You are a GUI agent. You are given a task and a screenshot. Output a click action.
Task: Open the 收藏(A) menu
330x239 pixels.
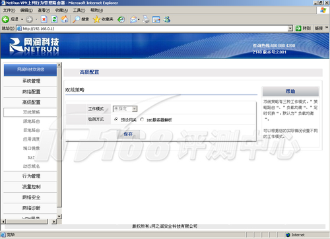click(x=61, y=11)
